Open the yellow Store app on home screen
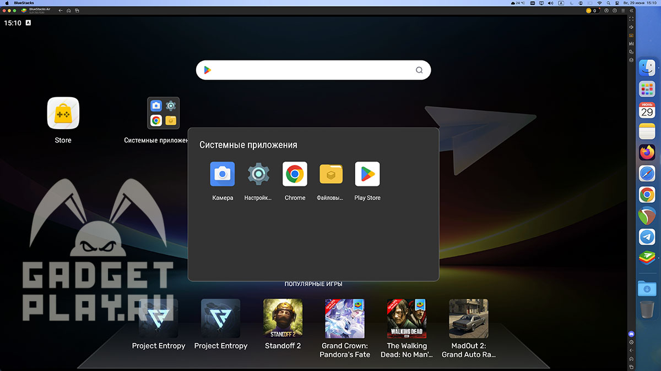 [x=63, y=113]
